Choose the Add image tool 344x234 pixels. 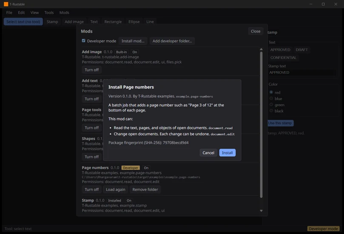(74, 22)
